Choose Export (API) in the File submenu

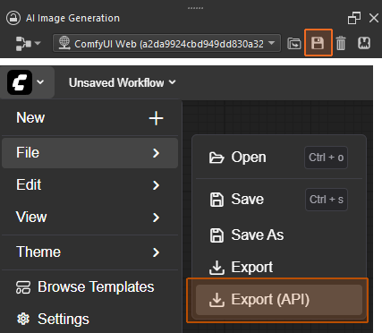279,300
